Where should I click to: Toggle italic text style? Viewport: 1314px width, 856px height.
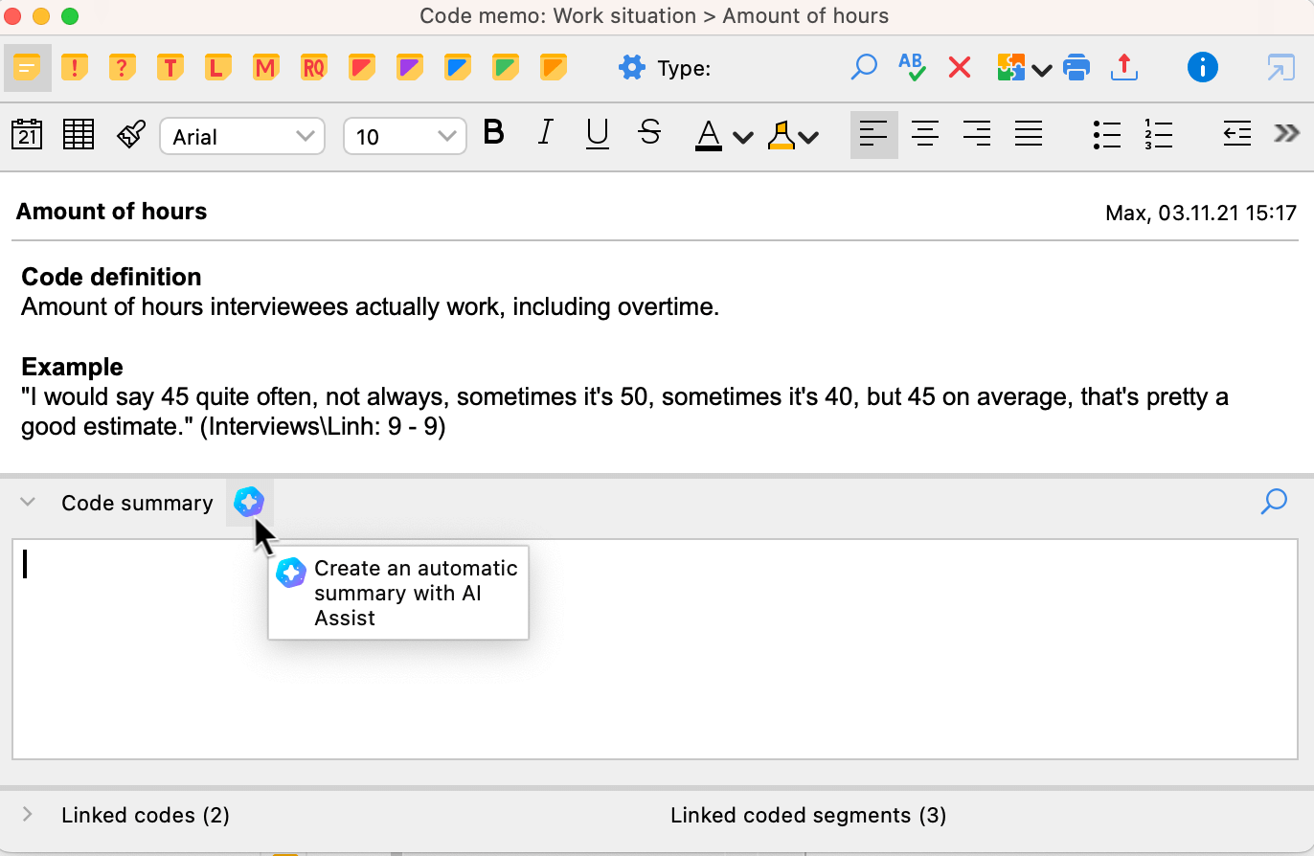coord(545,134)
